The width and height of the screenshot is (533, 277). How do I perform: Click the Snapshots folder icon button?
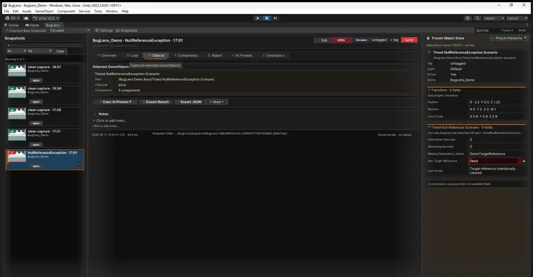tap(127, 30)
